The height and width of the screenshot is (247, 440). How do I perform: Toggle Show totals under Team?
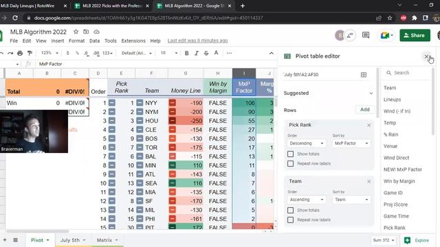click(x=290, y=211)
